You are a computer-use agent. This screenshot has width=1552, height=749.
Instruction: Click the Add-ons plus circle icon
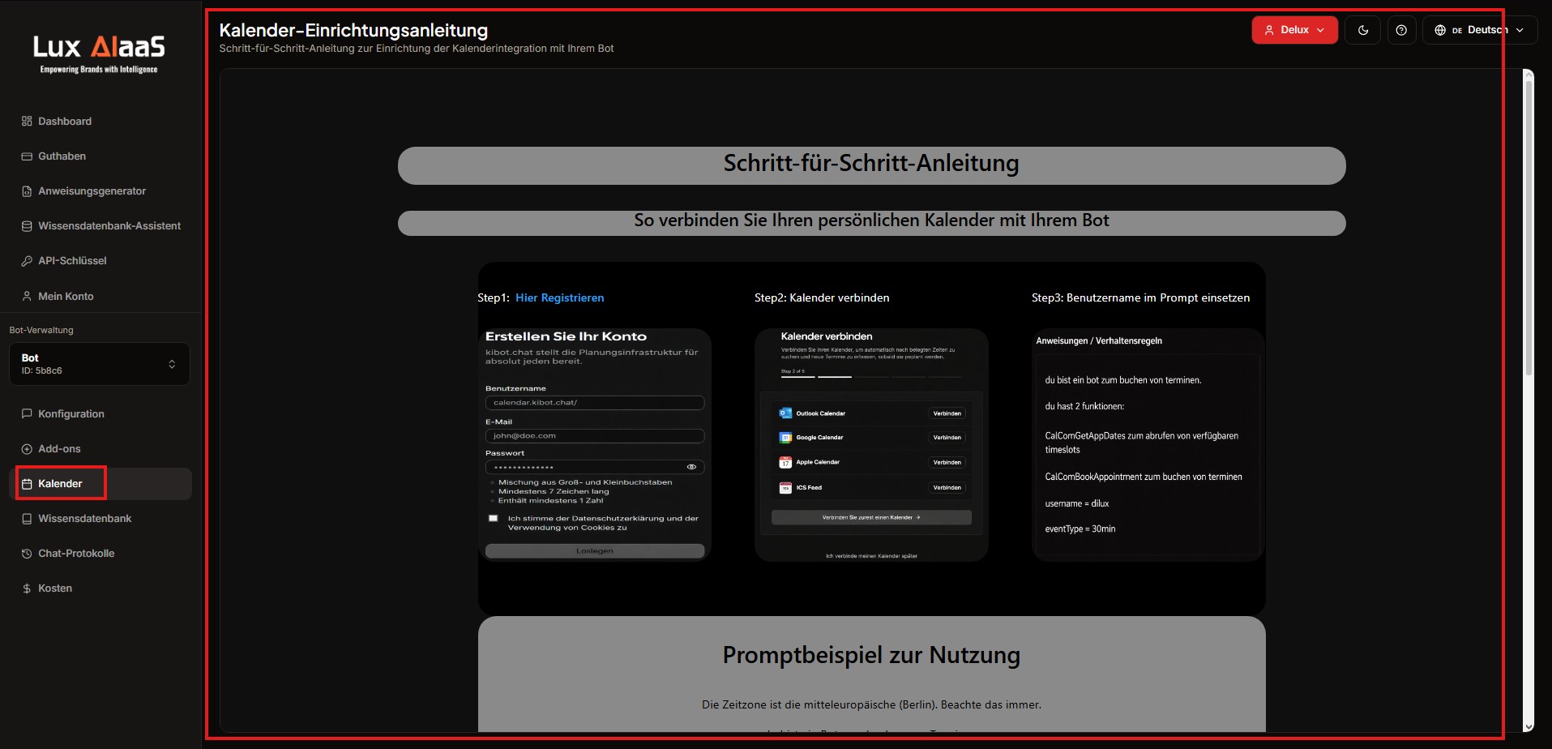pos(27,448)
